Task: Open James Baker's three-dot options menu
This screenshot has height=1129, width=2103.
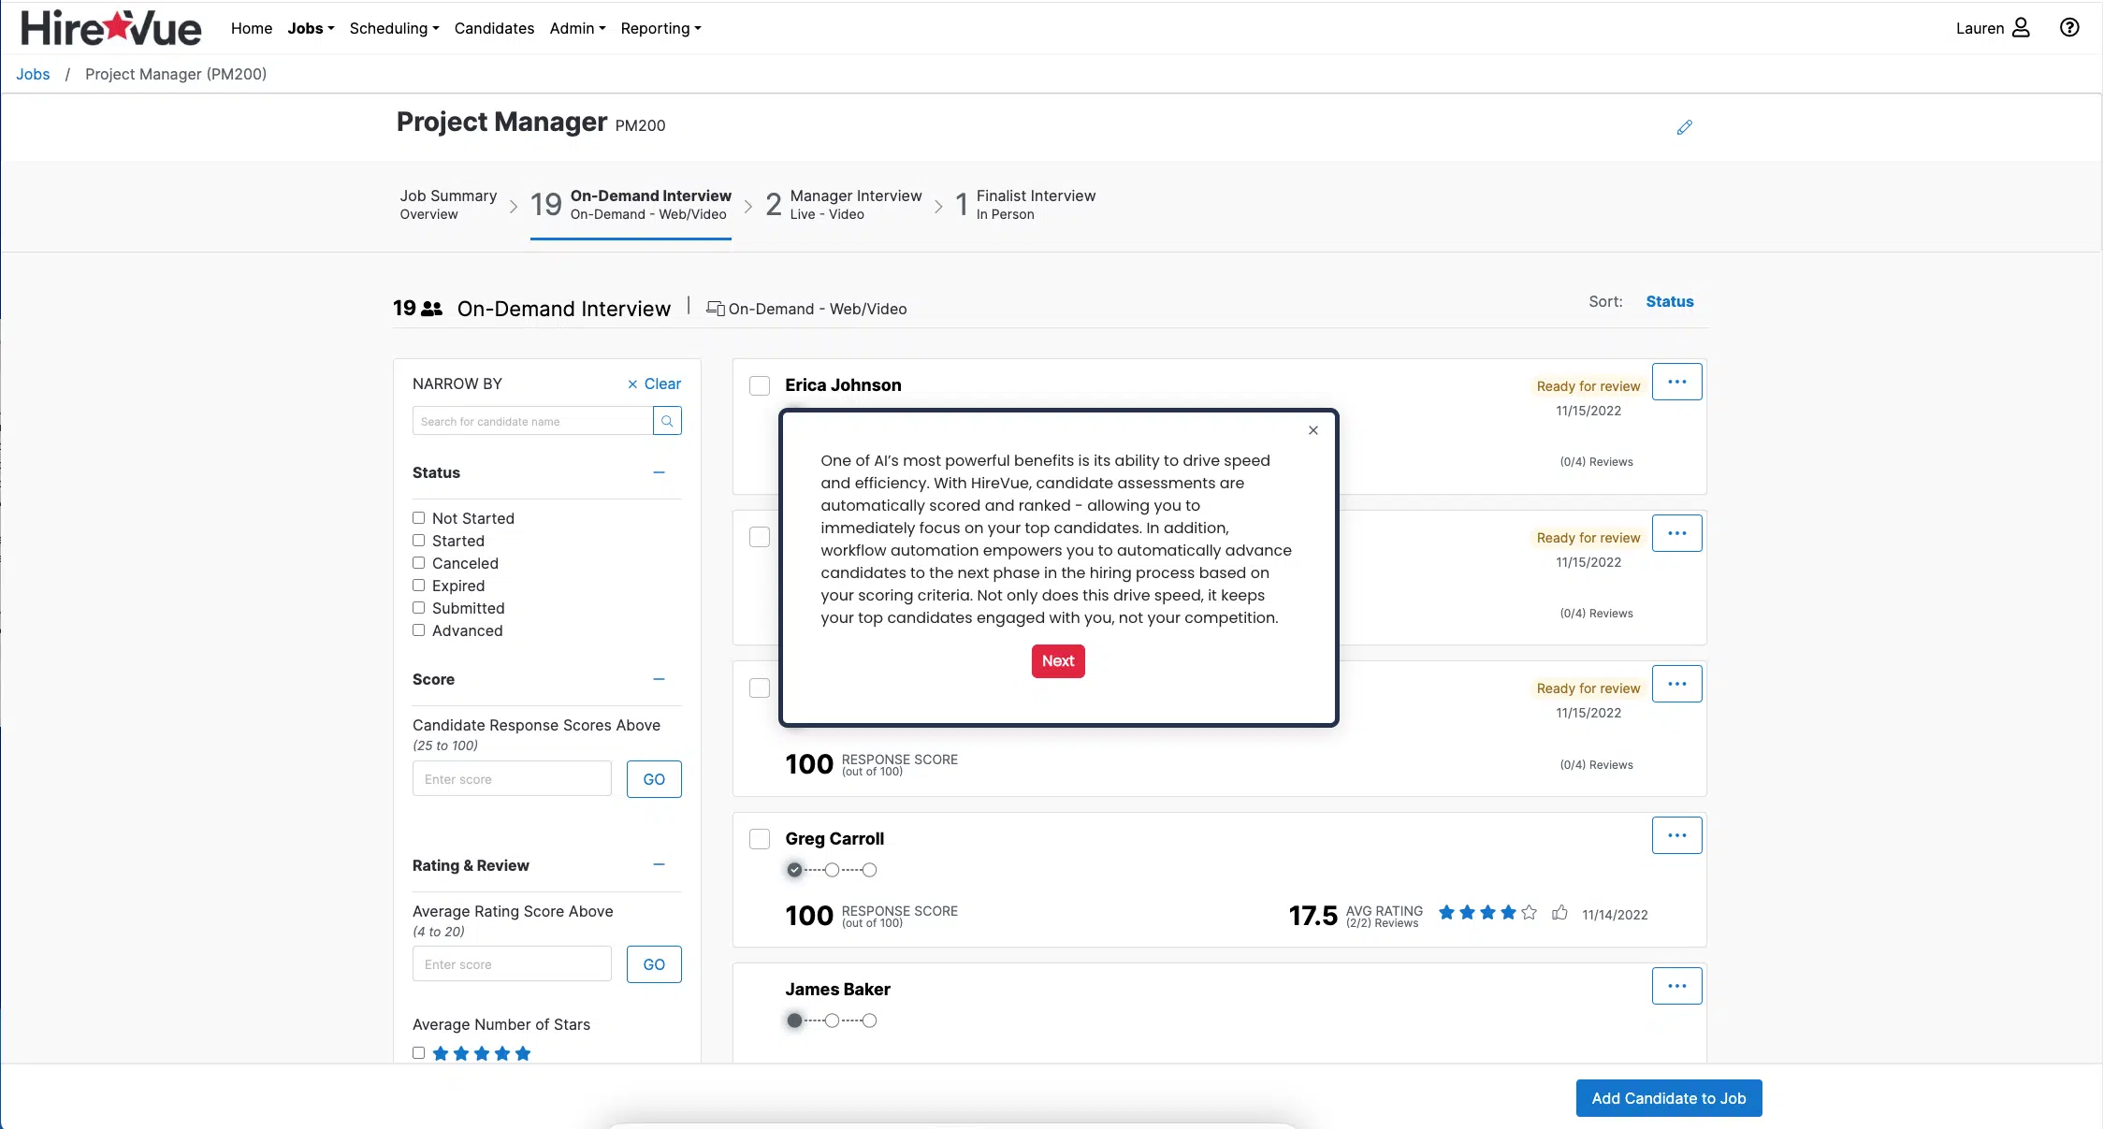Action: (1676, 986)
